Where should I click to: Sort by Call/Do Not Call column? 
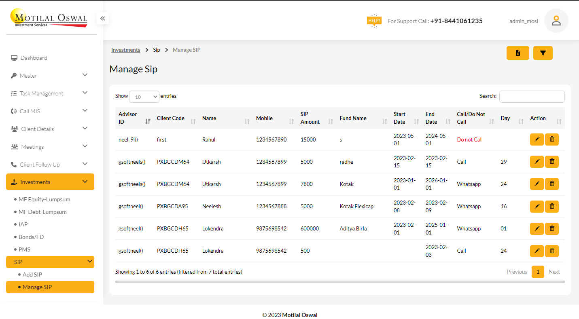coord(492,121)
